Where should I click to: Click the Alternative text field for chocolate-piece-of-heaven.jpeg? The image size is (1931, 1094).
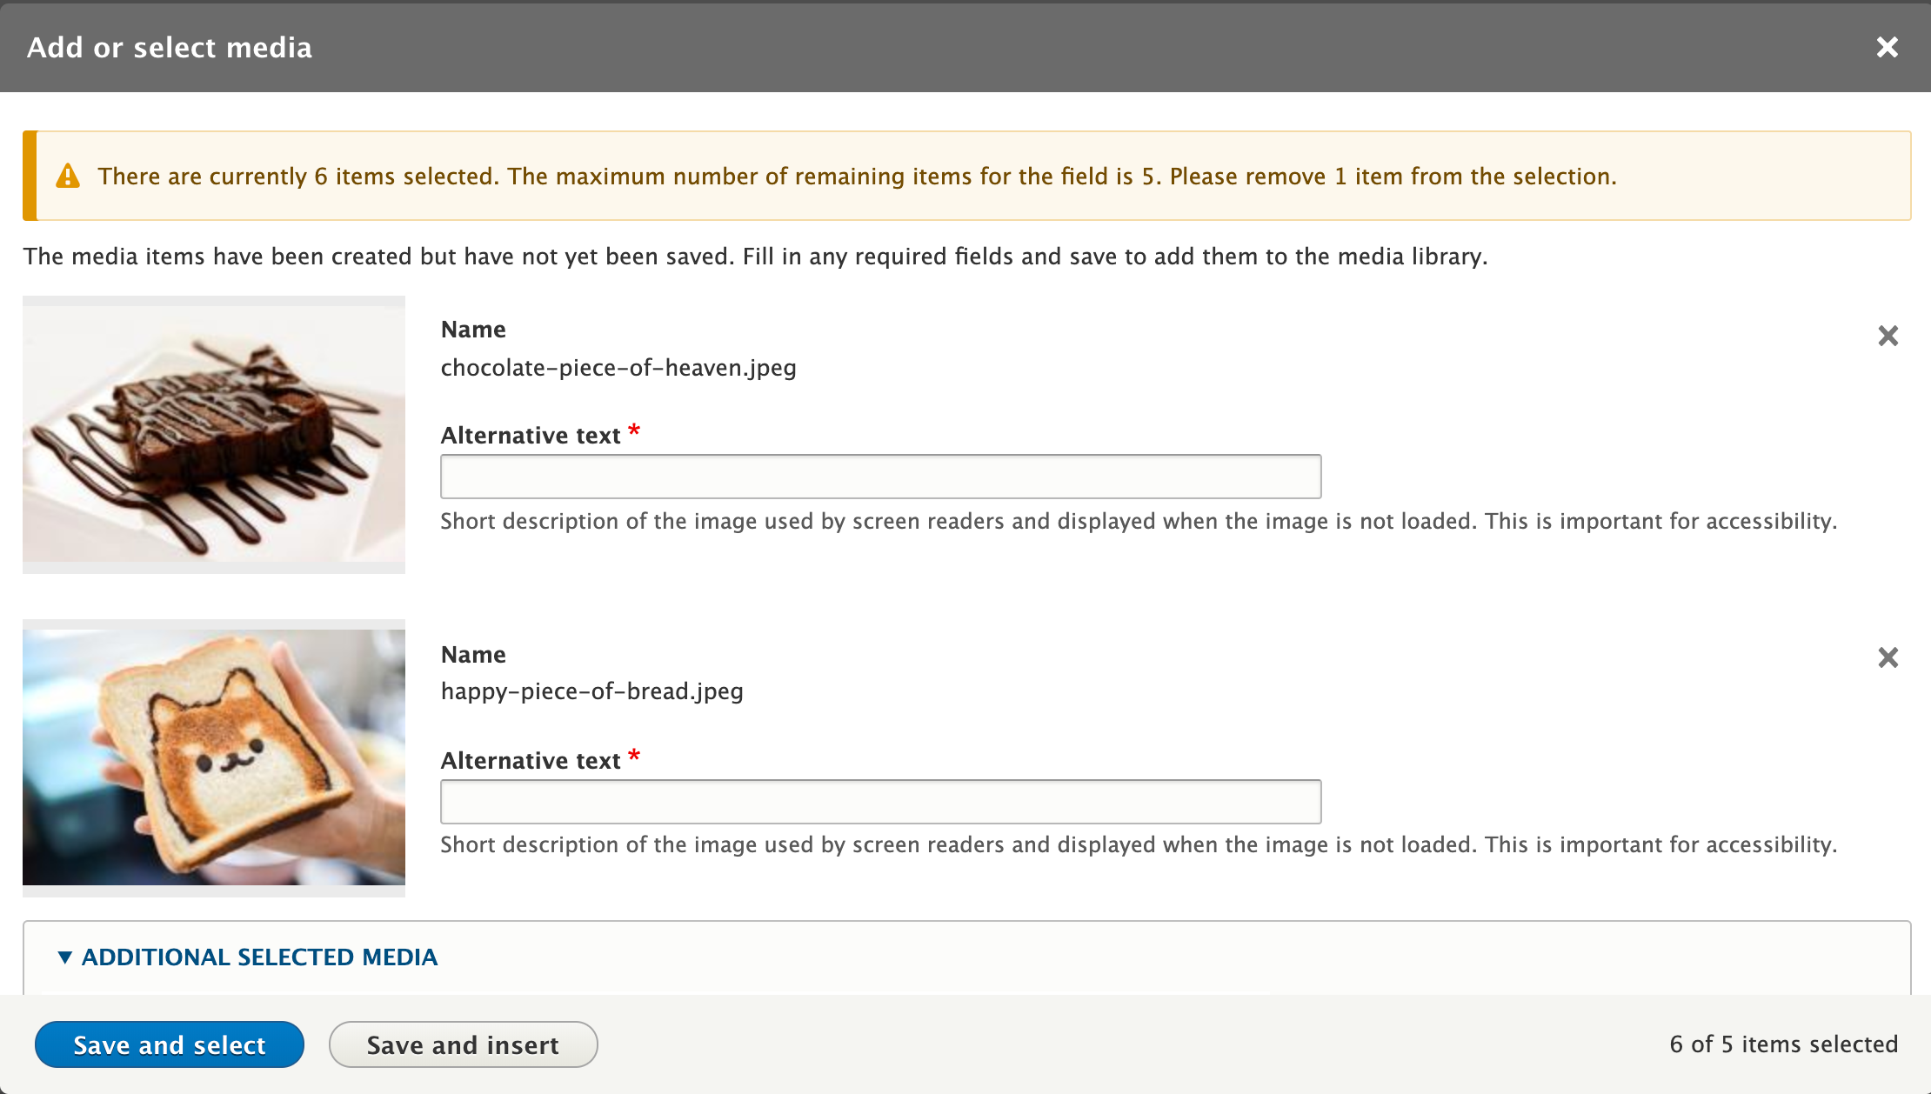[879, 475]
